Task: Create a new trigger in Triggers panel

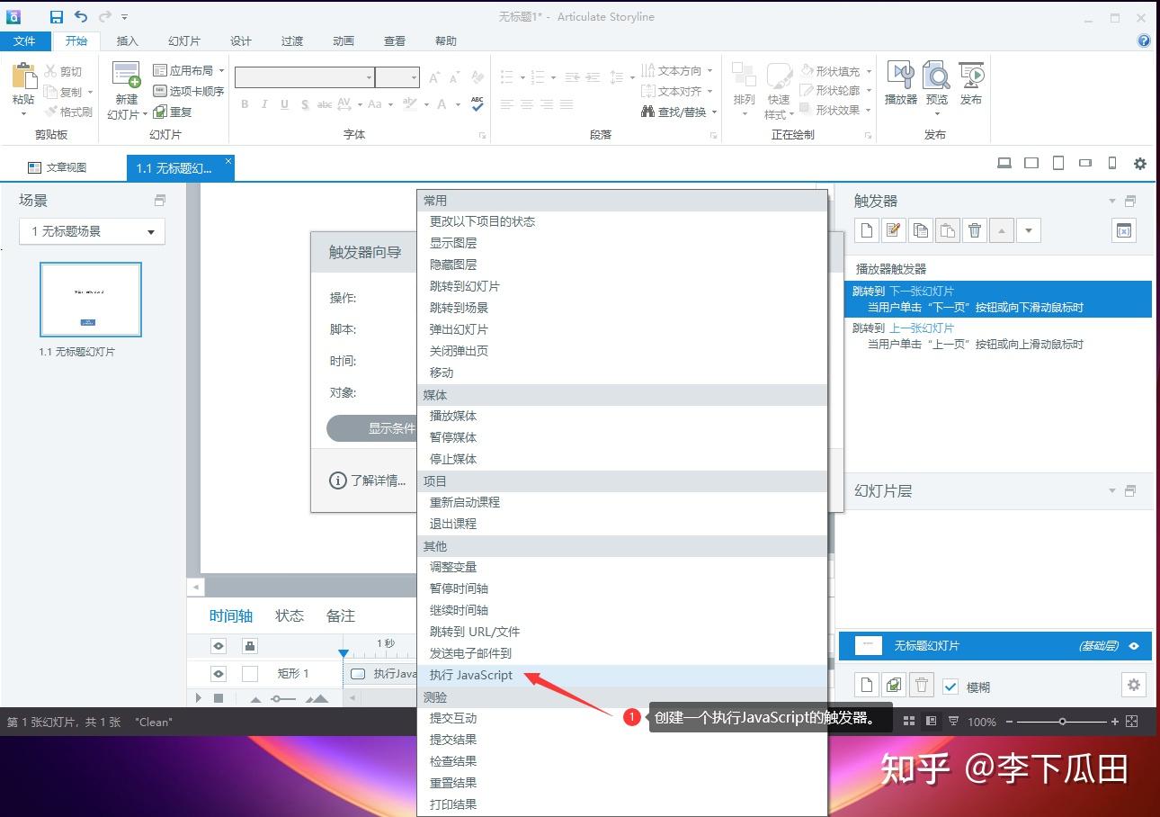Action: tap(866, 230)
